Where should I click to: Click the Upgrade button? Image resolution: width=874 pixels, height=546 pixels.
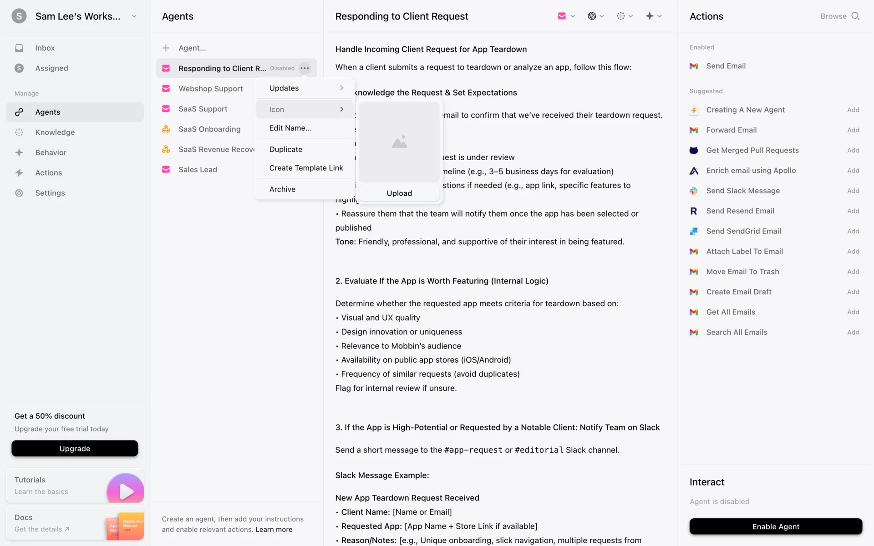[x=75, y=449]
